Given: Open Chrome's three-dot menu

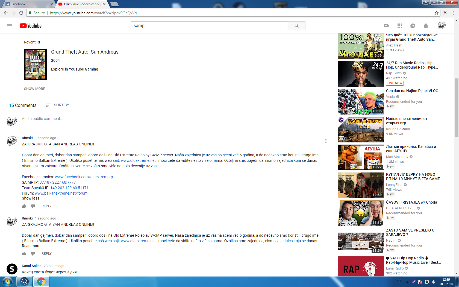Looking at the screenshot, I should tap(453, 13).
